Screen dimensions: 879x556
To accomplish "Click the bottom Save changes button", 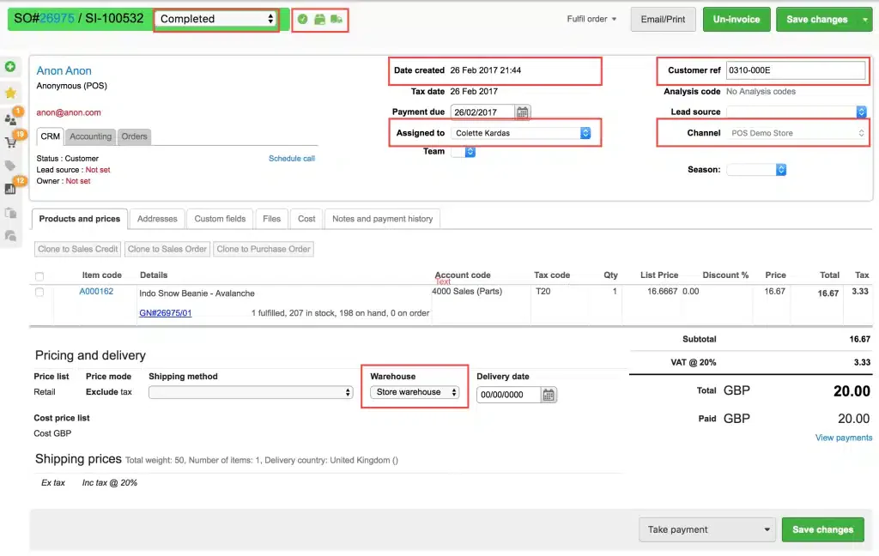I will coord(822,529).
